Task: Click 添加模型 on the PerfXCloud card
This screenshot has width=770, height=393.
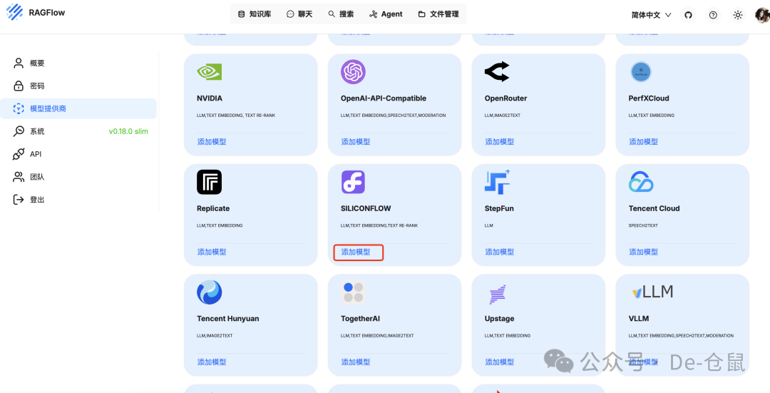Action: tap(643, 141)
